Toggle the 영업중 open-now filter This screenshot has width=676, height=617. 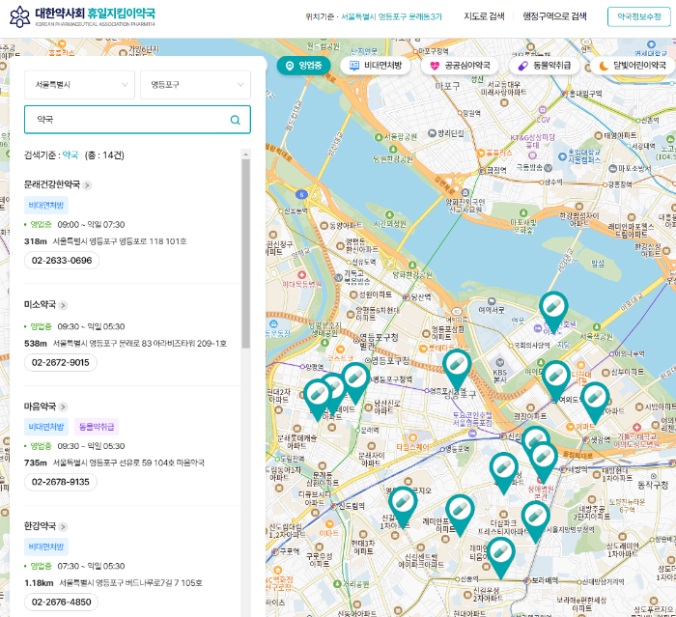304,66
